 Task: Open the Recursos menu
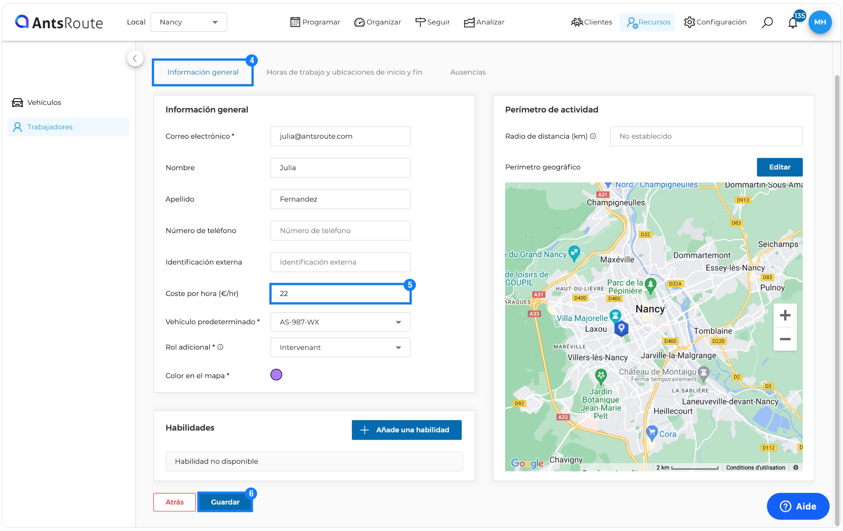648,22
